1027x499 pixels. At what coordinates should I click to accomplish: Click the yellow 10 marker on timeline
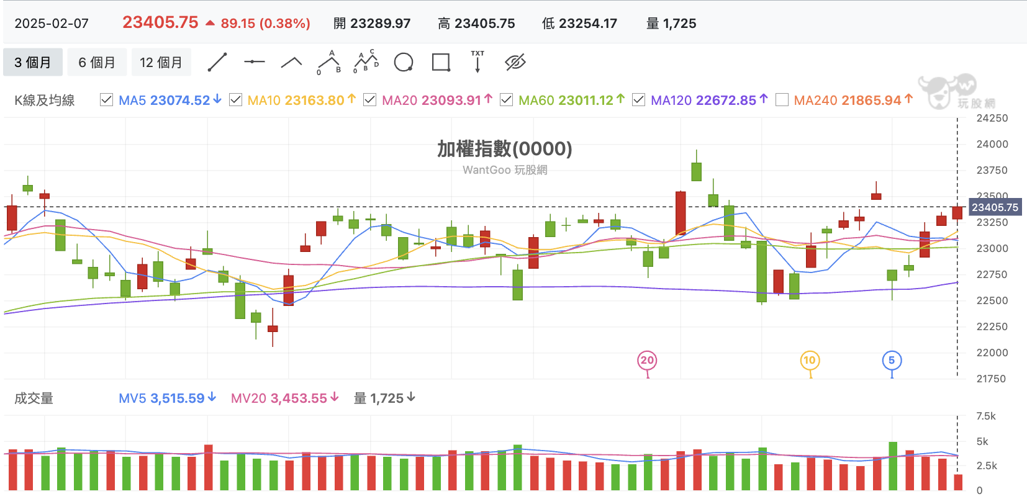tap(810, 360)
